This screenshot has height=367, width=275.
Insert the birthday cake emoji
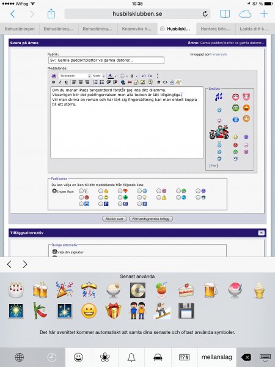[16, 290]
